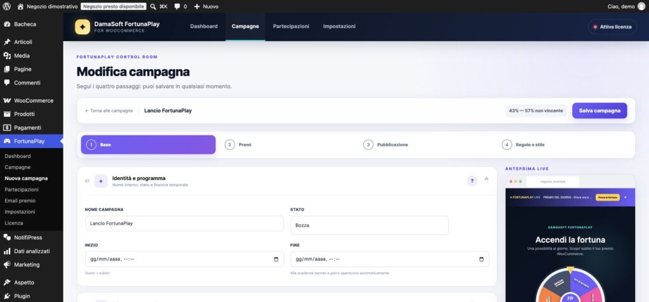This screenshot has height=302, width=649.
Task: Open Email premio submenu item
Action: pyautogui.click(x=20, y=200)
